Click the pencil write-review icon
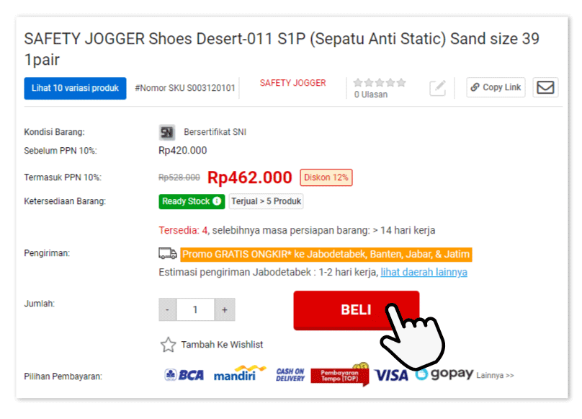Viewport: 582px width, 419px height. pyautogui.click(x=438, y=88)
